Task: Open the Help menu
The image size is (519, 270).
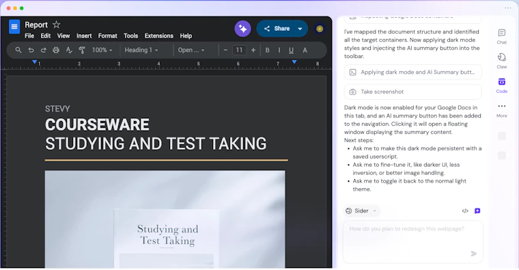Action: click(186, 36)
